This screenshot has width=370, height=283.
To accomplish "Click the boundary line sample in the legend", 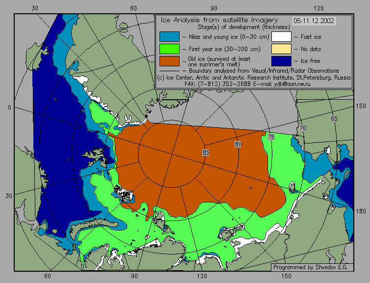I will (169, 71).
